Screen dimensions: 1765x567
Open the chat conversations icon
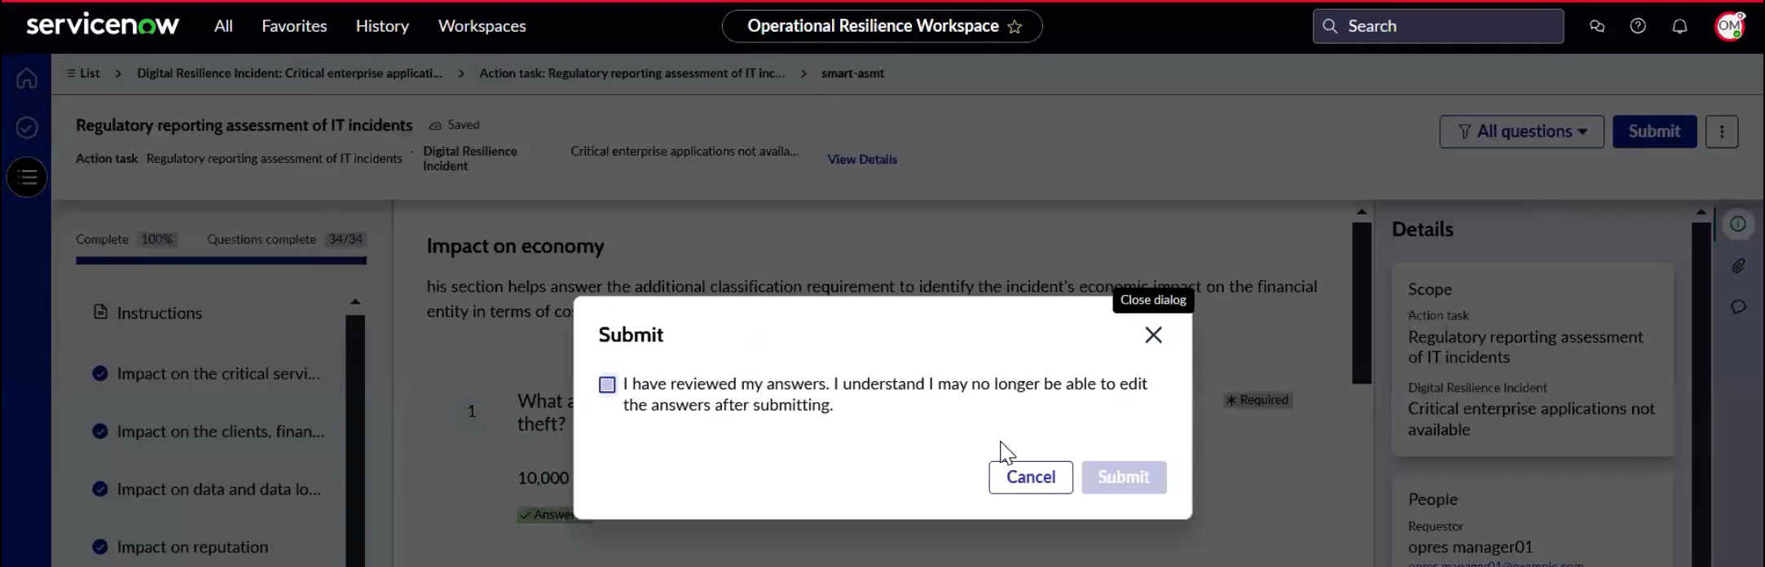pyautogui.click(x=1597, y=26)
